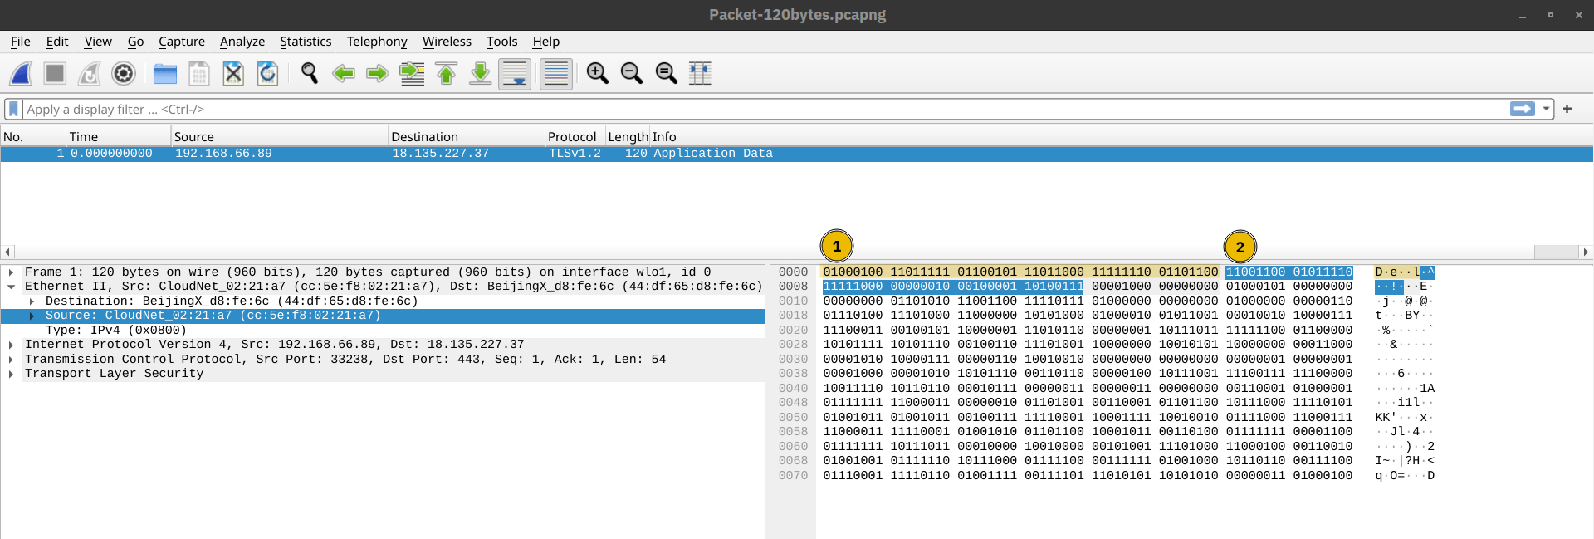Collapse the Ethernet II section
1594x539 pixels.
coord(11,287)
